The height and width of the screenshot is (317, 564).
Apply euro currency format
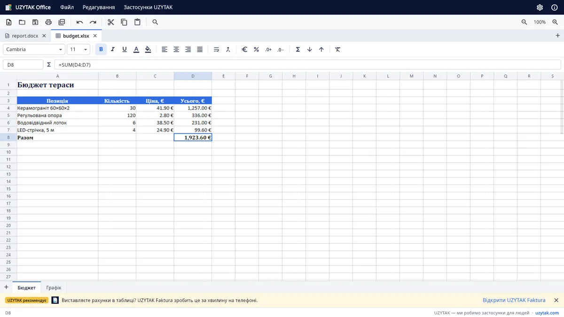tap(244, 49)
